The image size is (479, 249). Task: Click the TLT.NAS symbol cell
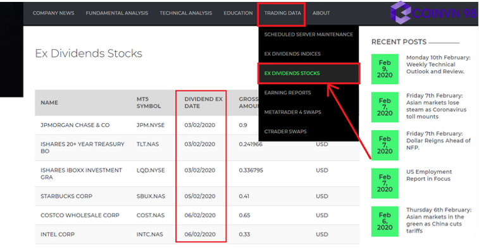pyautogui.click(x=147, y=144)
